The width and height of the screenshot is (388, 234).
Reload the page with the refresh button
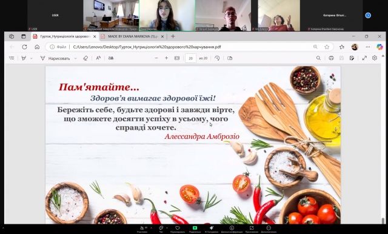pos(24,47)
